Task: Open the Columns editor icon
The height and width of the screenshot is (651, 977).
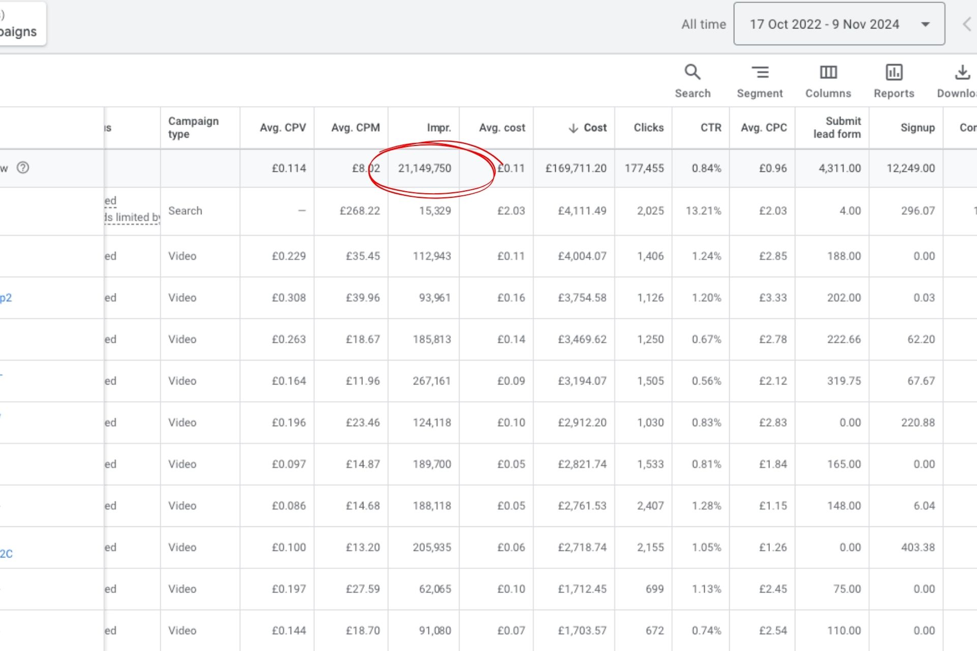Action: pyautogui.click(x=828, y=72)
